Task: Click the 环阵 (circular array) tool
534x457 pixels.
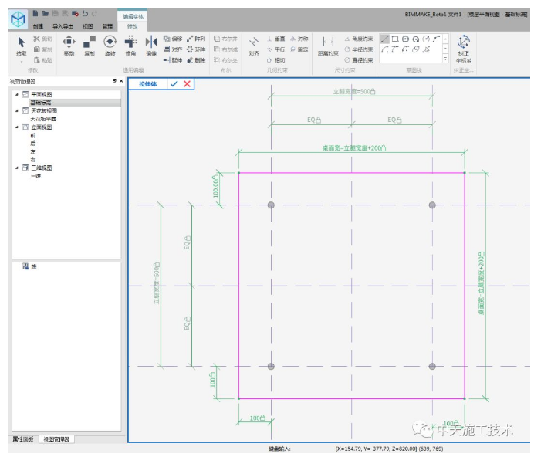Action: [196, 49]
